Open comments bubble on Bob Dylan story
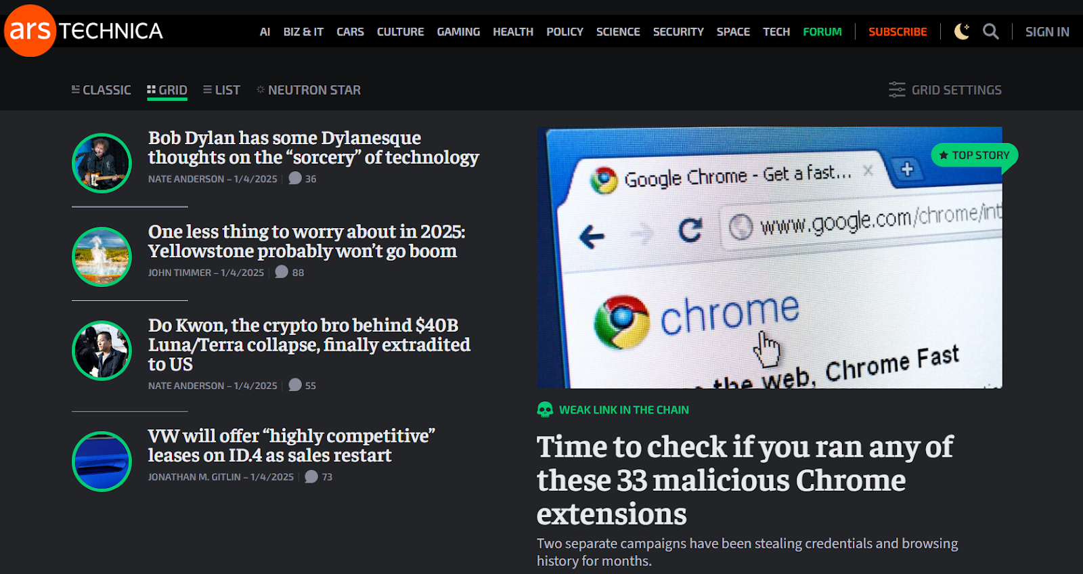1083x574 pixels. pos(295,179)
